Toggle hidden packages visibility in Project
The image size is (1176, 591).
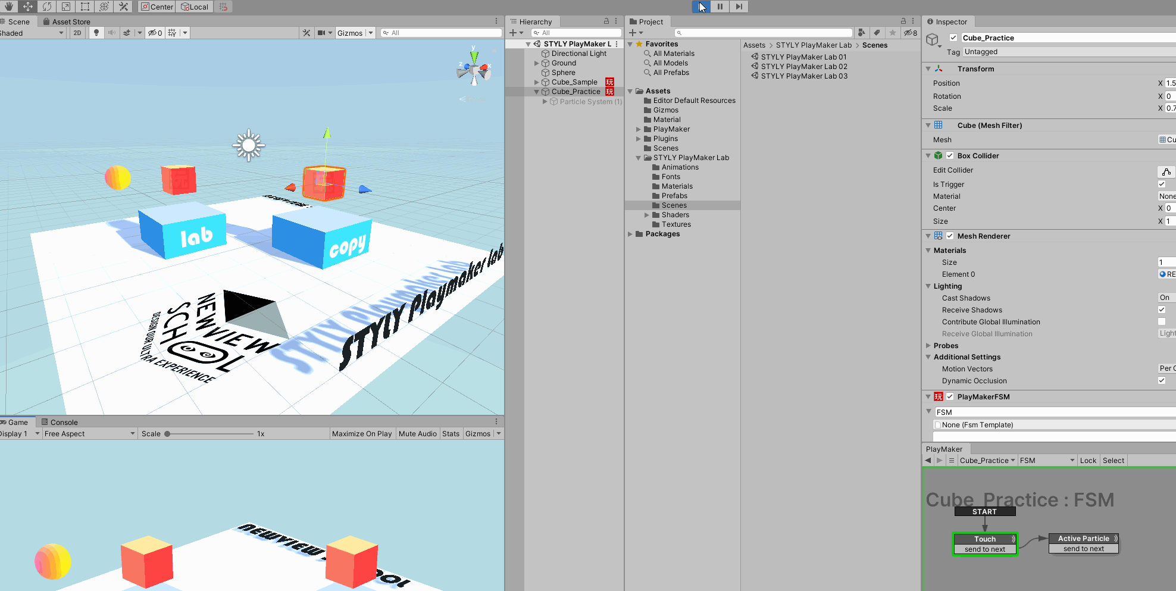click(910, 33)
